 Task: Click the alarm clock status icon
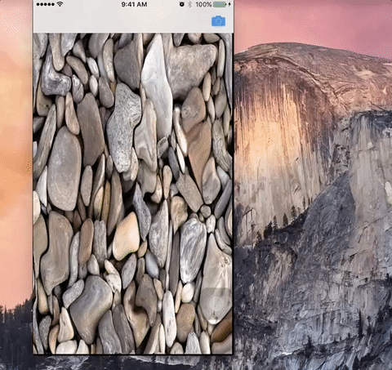coord(181,4)
